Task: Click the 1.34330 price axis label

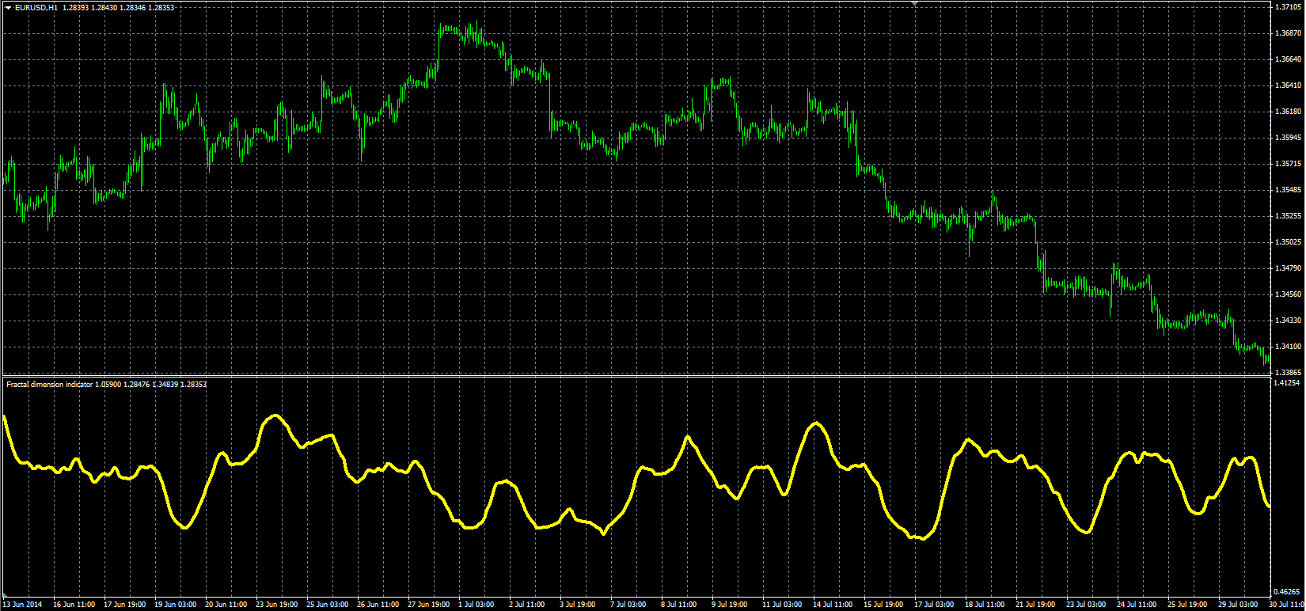Action: tap(1288, 321)
